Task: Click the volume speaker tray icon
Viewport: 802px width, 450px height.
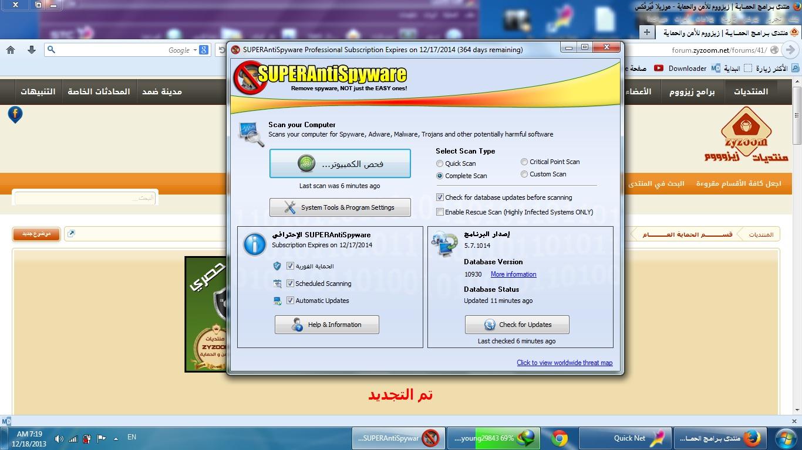Action: click(x=59, y=438)
